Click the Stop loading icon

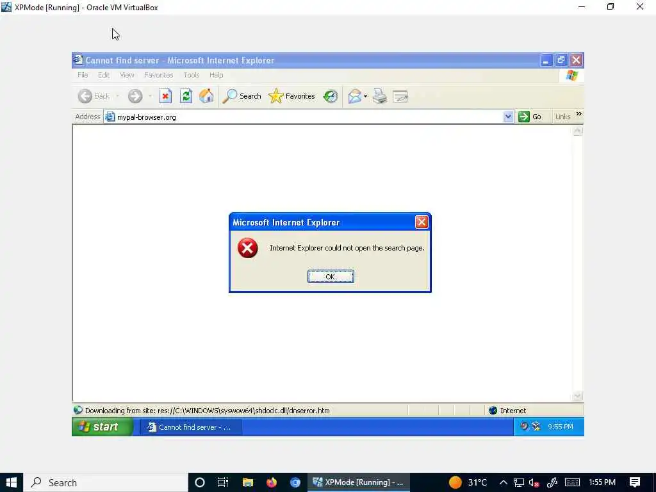166,96
